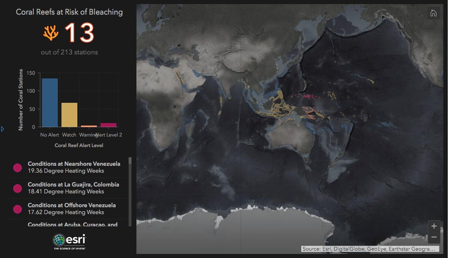The width and height of the screenshot is (449, 258).
Task: Open the Esri logo link
Action: (x=70, y=242)
